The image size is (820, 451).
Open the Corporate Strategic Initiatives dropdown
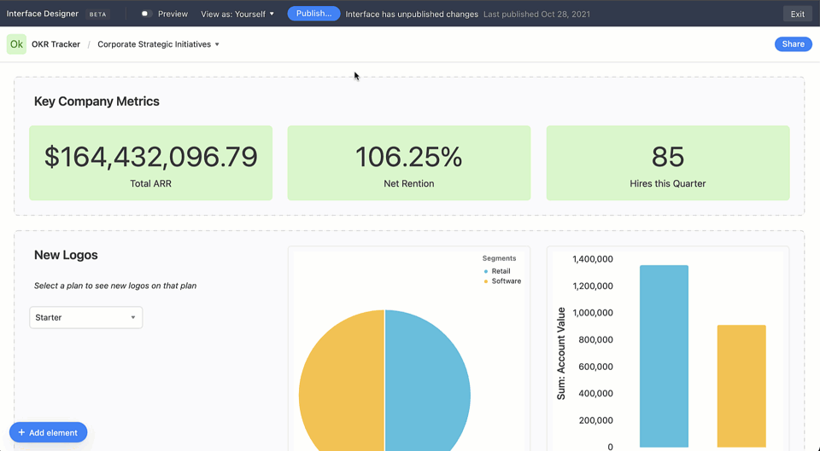(x=159, y=44)
